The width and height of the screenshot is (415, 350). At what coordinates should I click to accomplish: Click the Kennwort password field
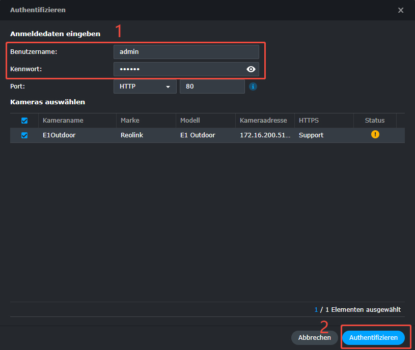(186, 69)
